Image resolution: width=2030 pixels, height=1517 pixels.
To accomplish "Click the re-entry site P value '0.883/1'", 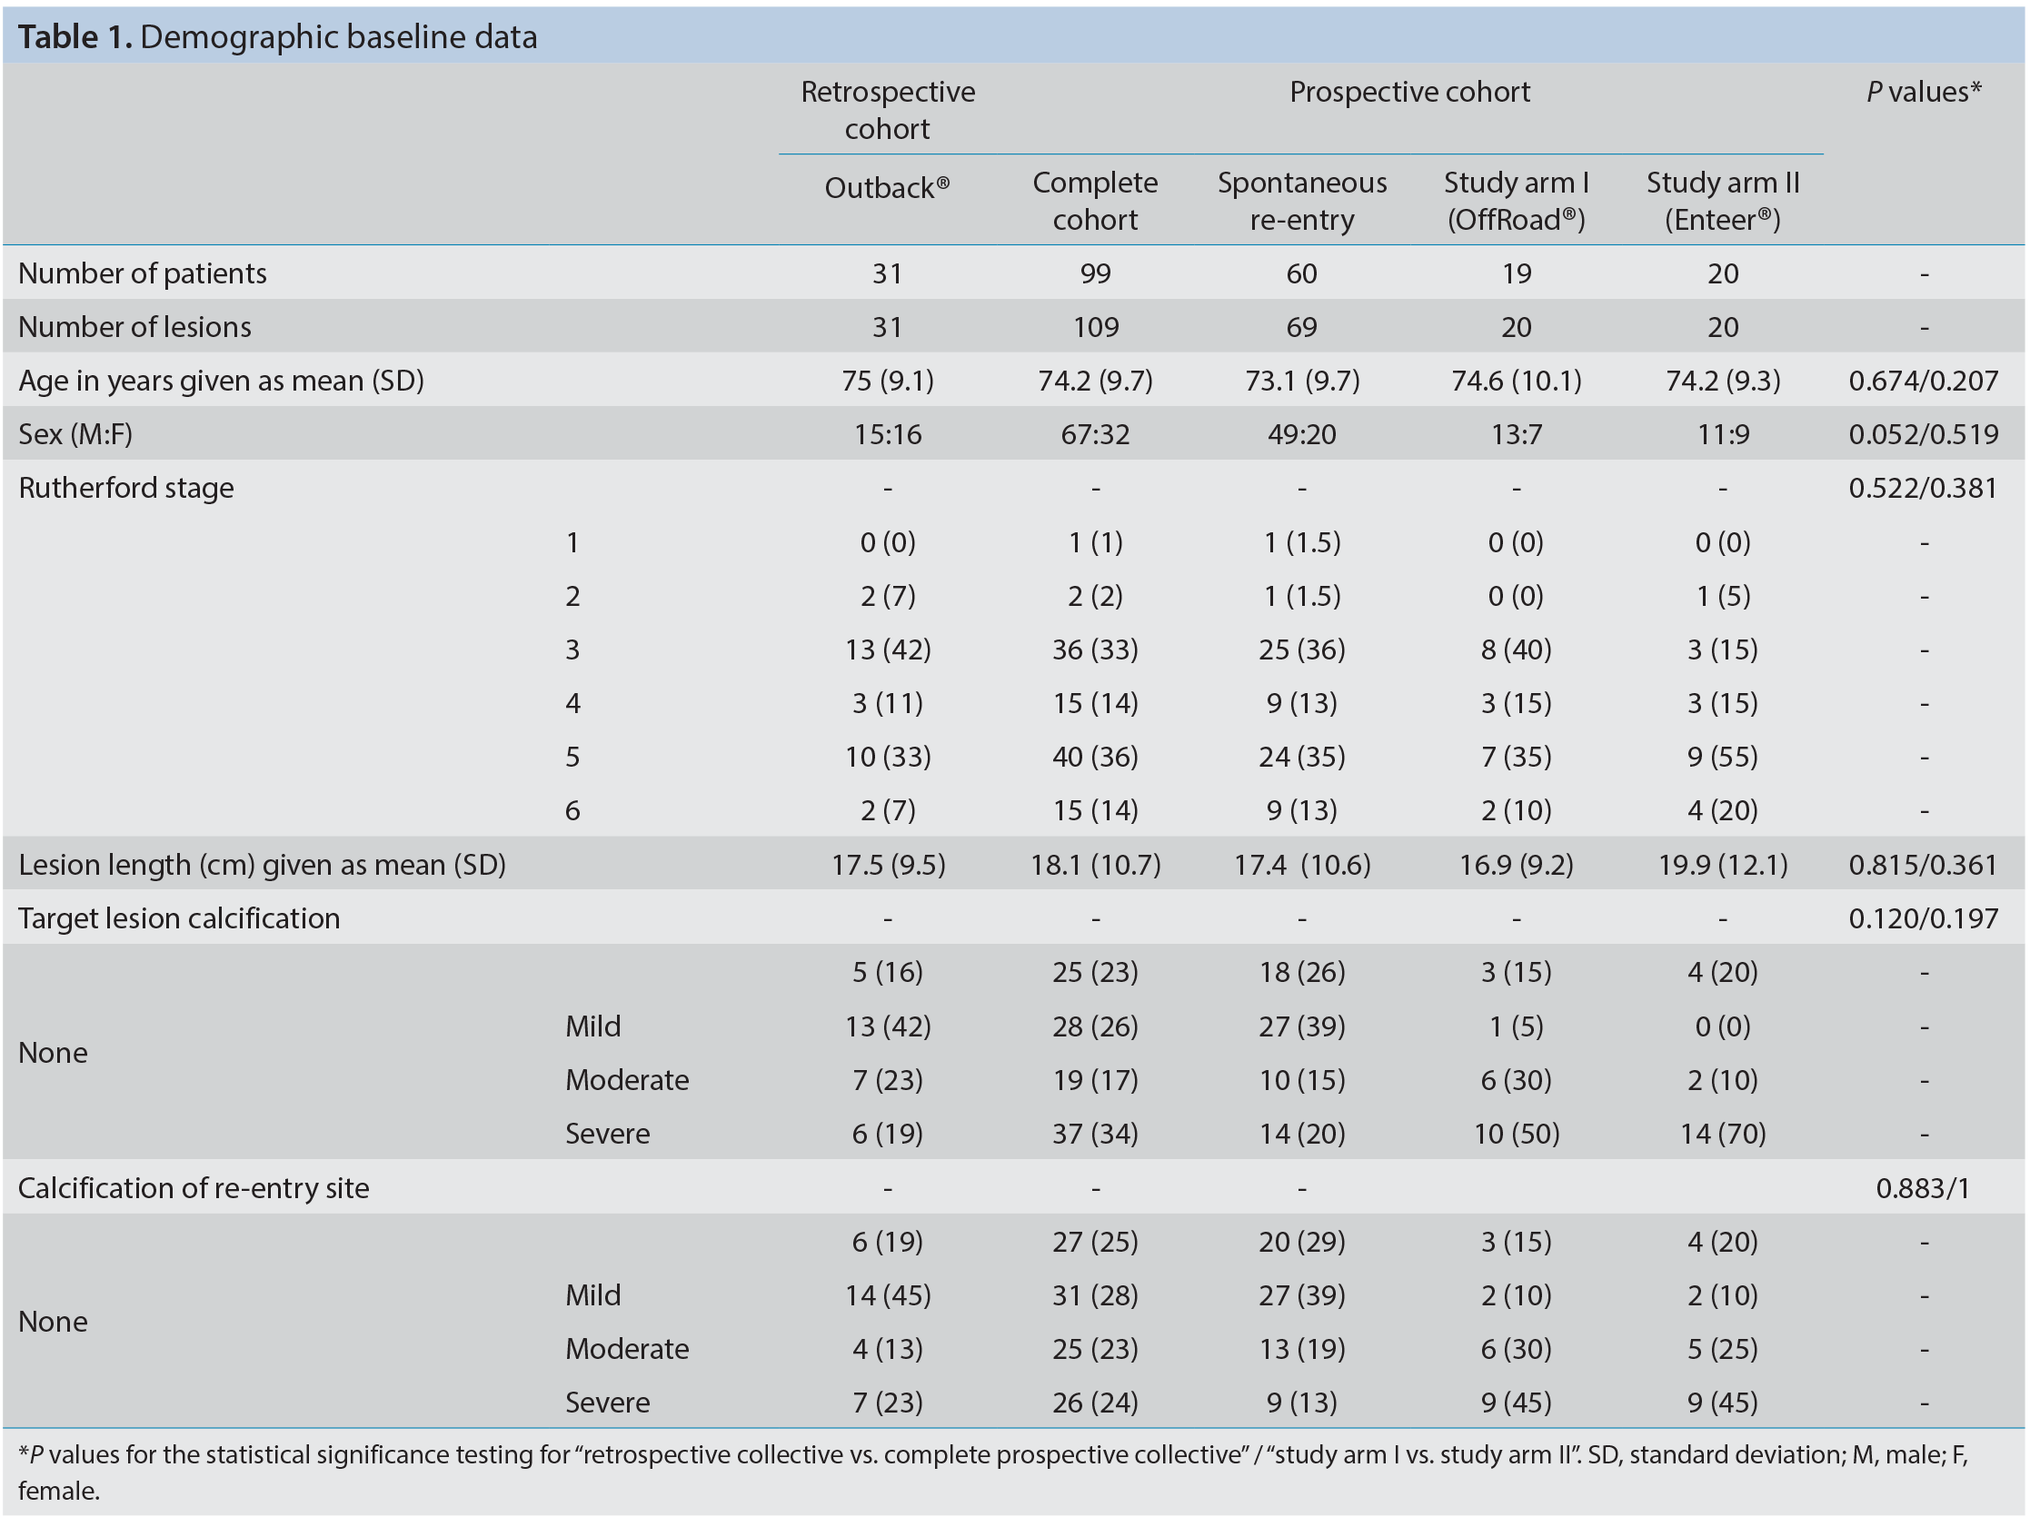I will [1924, 1188].
